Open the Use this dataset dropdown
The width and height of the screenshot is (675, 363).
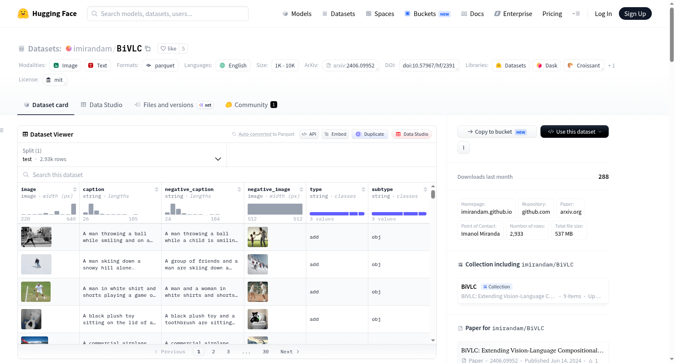click(x=575, y=132)
